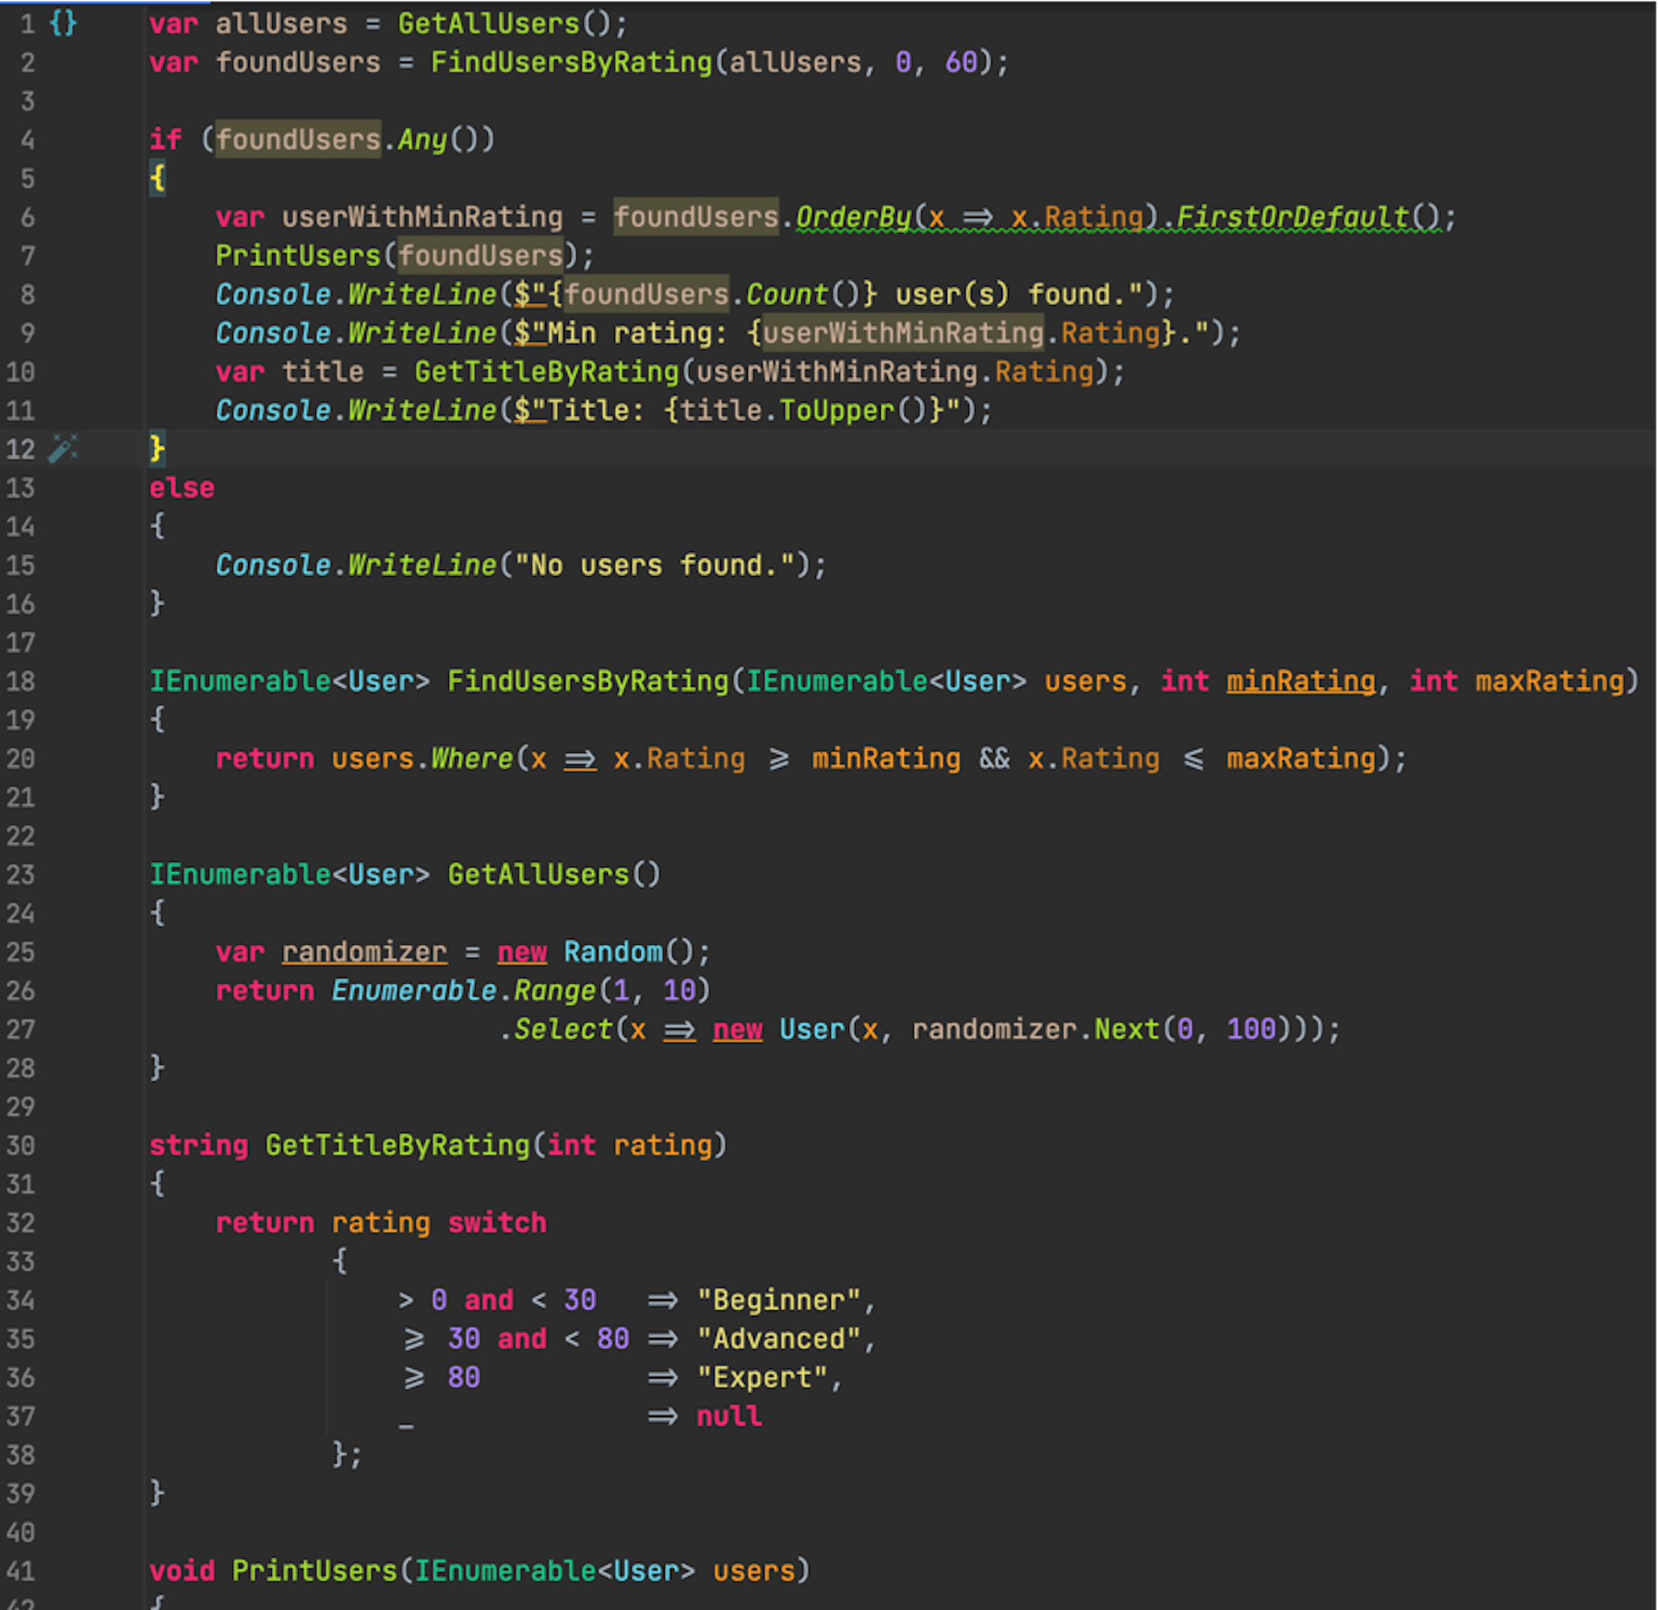The height and width of the screenshot is (1610, 1658).
Task: Click the number 60 argument
Action: 960,62
